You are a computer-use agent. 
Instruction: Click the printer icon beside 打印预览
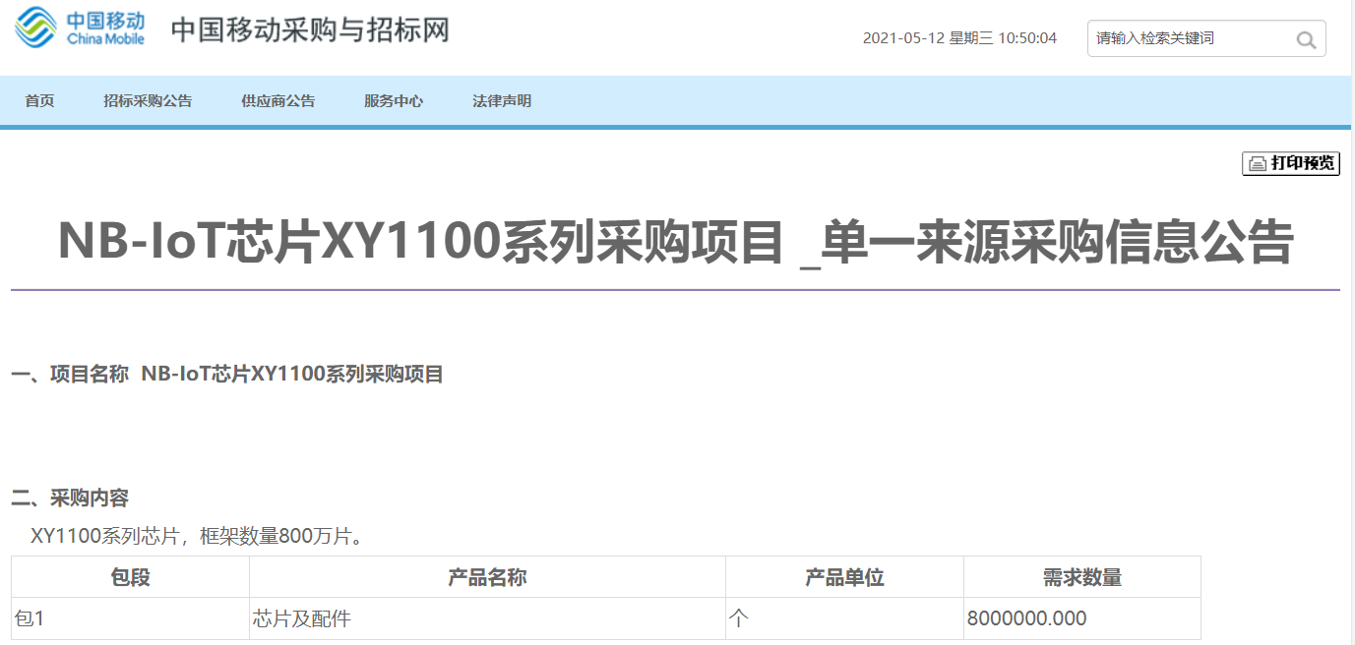pyautogui.click(x=1257, y=163)
